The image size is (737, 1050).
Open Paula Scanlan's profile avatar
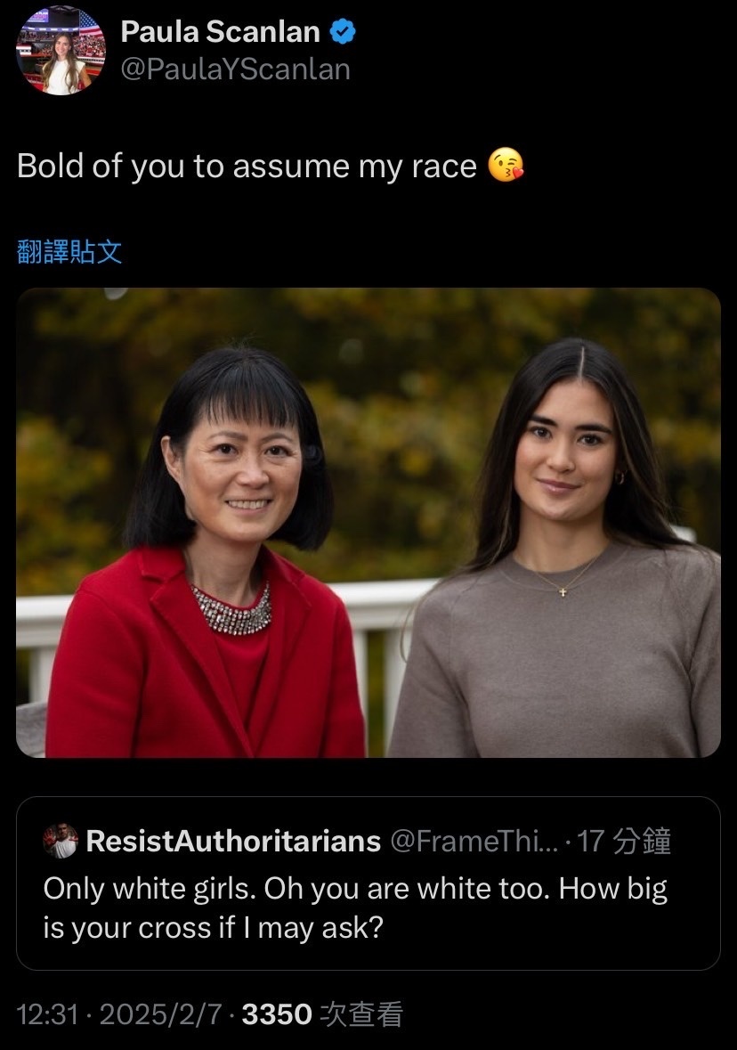[61, 51]
